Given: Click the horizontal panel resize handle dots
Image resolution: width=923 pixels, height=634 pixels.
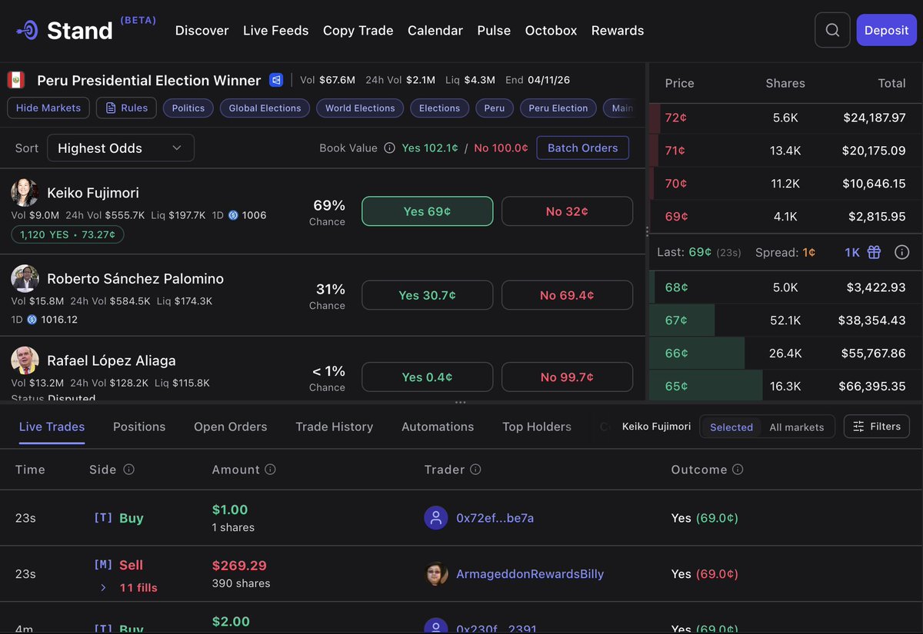Looking at the screenshot, I should pyautogui.click(x=460, y=402).
